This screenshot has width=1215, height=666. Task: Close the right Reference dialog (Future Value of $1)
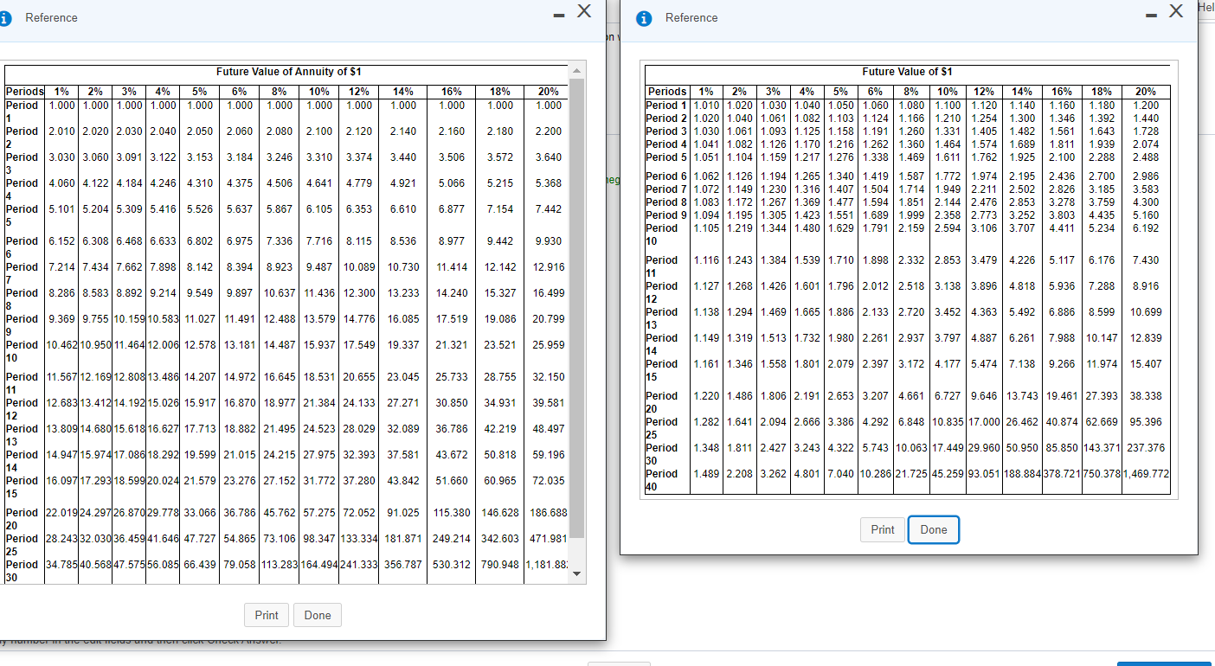tap(1176, 11)
